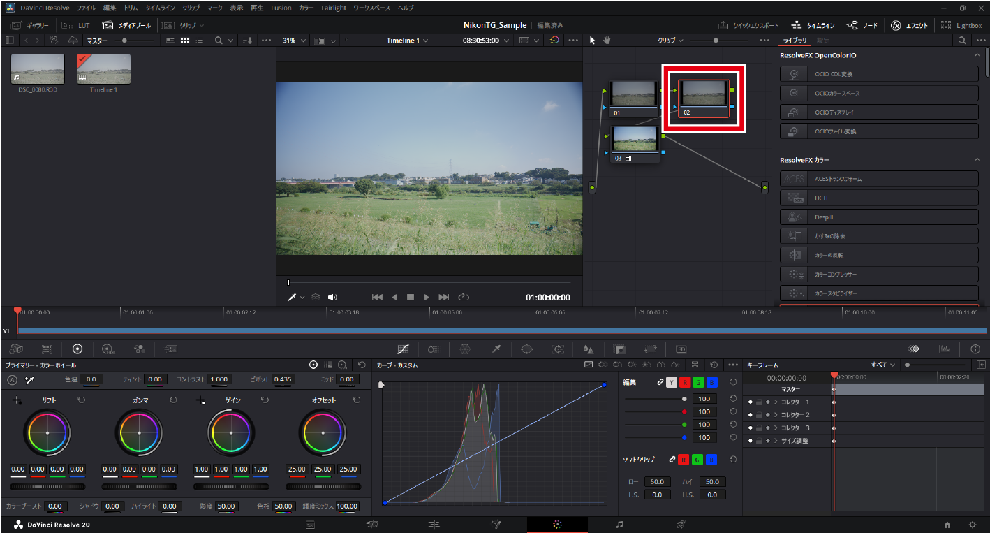This screenshot has width=990, height=533.
Task: Switch to the ライブラリ tab
Action: click(x=795, y=41)
